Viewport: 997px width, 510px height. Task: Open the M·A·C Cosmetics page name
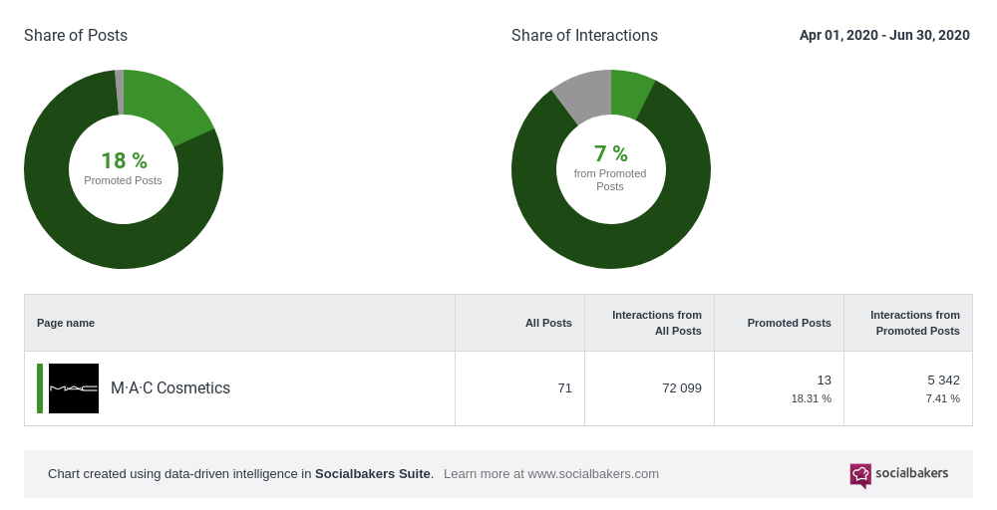(x=170, y=388)
